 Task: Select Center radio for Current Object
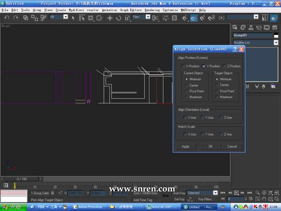click(186, 85)
